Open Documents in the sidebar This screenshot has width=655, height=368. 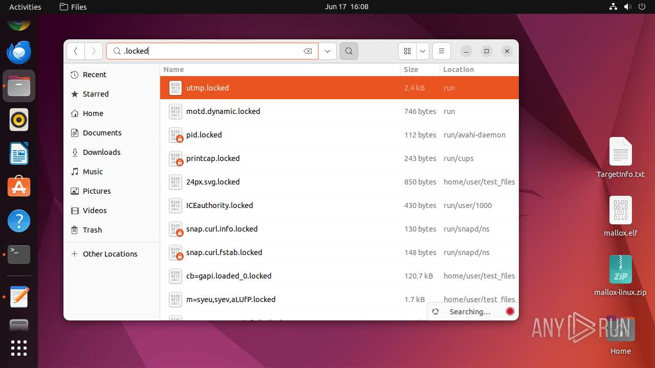(x=112, y=133)
